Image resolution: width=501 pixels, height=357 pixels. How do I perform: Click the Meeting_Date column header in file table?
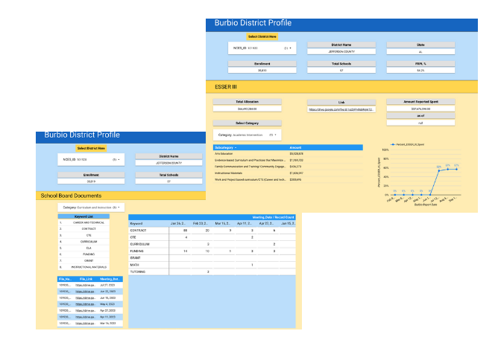pos(110,279)
